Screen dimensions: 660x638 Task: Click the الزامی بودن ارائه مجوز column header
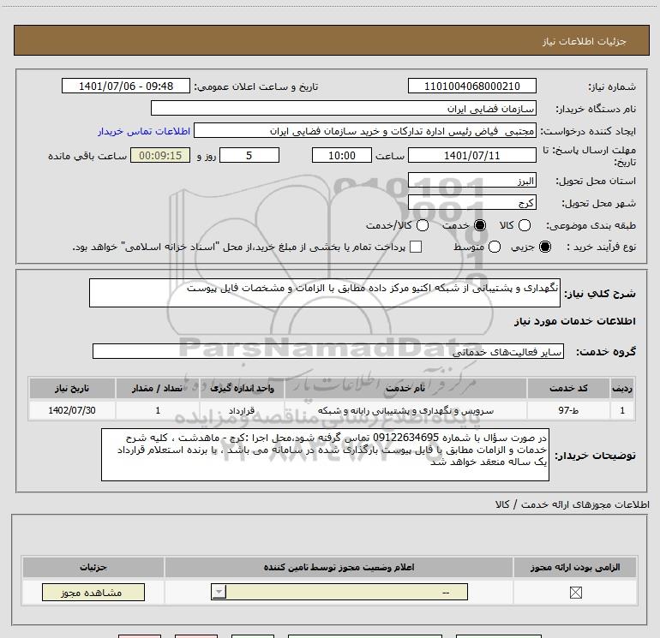pos(575,567)
